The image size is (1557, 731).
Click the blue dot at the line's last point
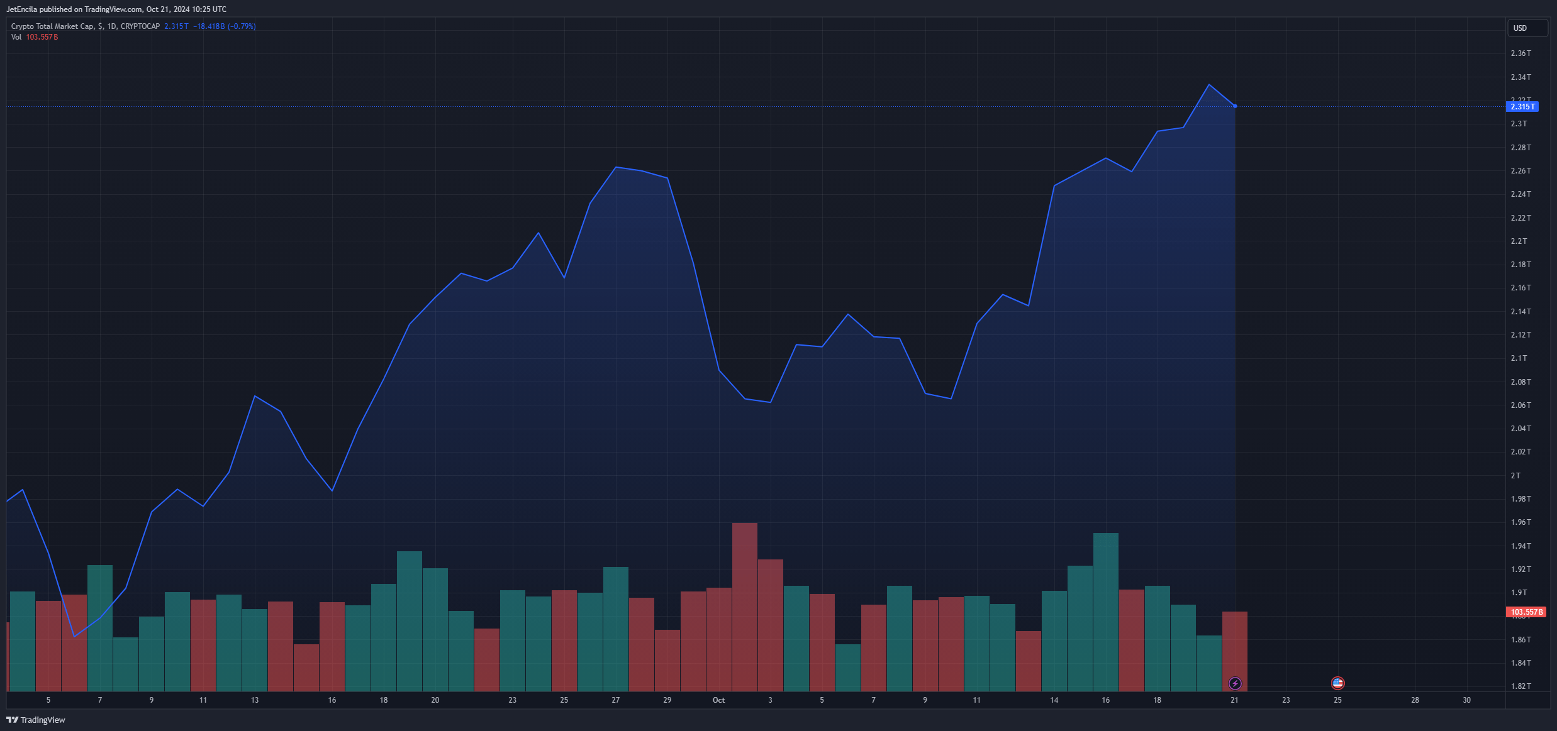click(x=1235, y=106)
